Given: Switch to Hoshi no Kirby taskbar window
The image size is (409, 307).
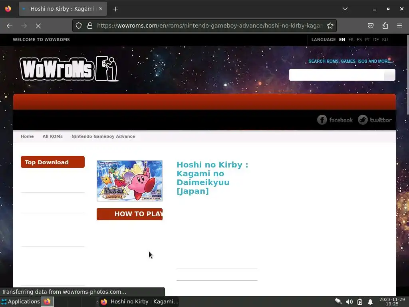Looking at the screenshot, I should coord(139,301).
